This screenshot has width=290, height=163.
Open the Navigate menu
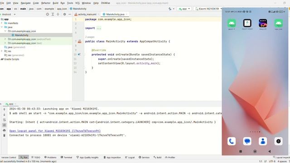(x=25, y=3)
